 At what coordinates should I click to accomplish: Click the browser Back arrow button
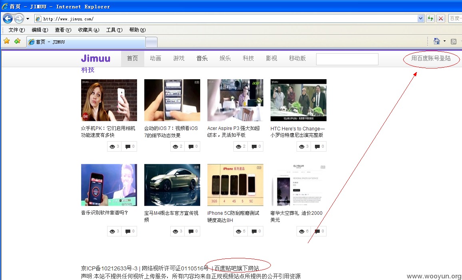[8, 18]
